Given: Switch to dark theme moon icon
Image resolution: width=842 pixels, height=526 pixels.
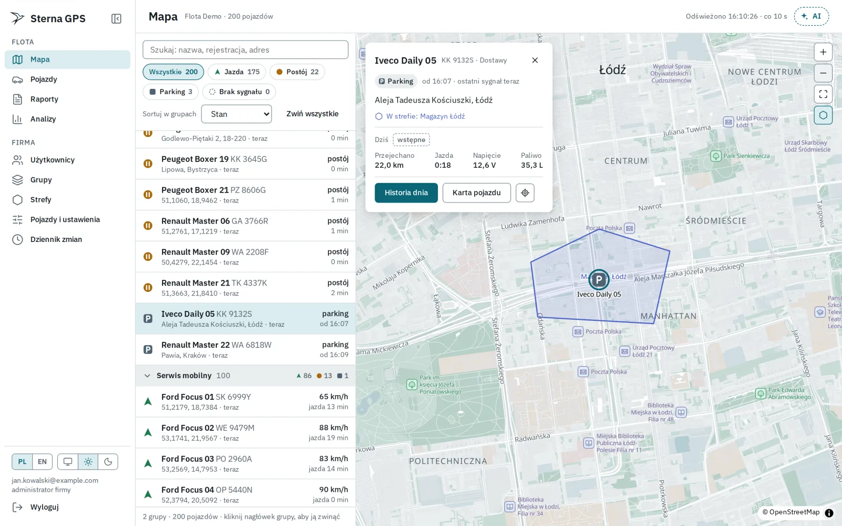Looking at the screenshot, I should click(108, 462).
